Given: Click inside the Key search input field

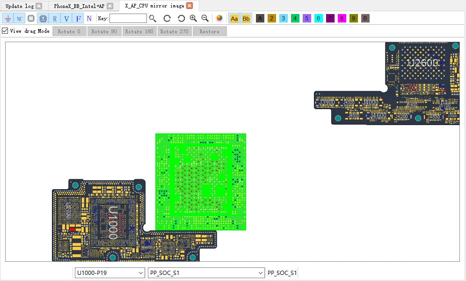Looking at the screenshot, I should pos(128,19).
